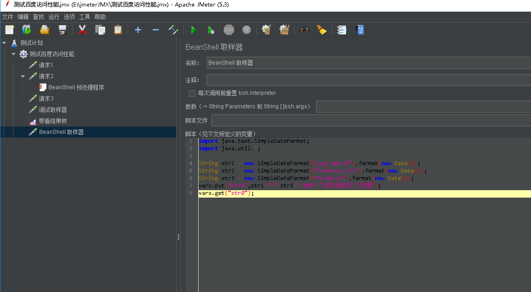
Task: Click the 脚本文件 input field
Action: pyautogui.click(x=371, y=120)
